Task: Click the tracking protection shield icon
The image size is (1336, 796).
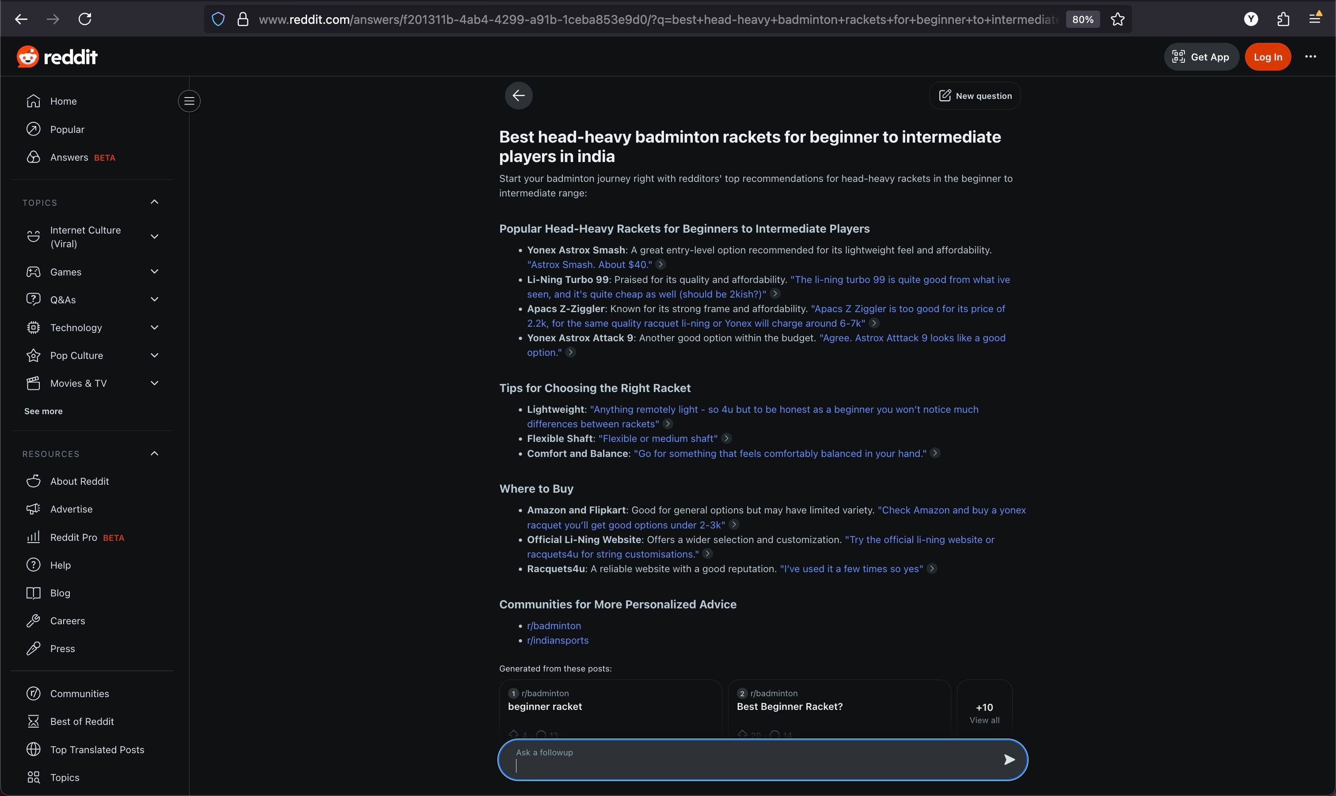Action: [x=218, y=19]
